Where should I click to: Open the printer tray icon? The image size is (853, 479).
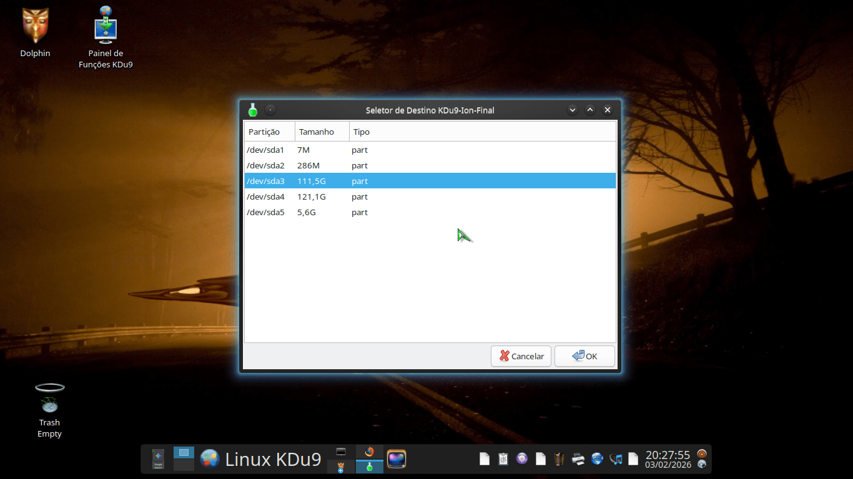point(578,459)
